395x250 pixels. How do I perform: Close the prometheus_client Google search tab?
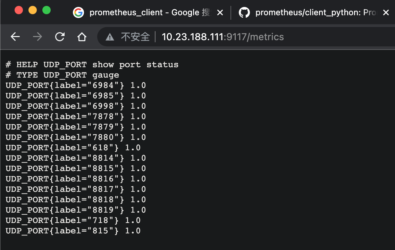tap(220, 12)
